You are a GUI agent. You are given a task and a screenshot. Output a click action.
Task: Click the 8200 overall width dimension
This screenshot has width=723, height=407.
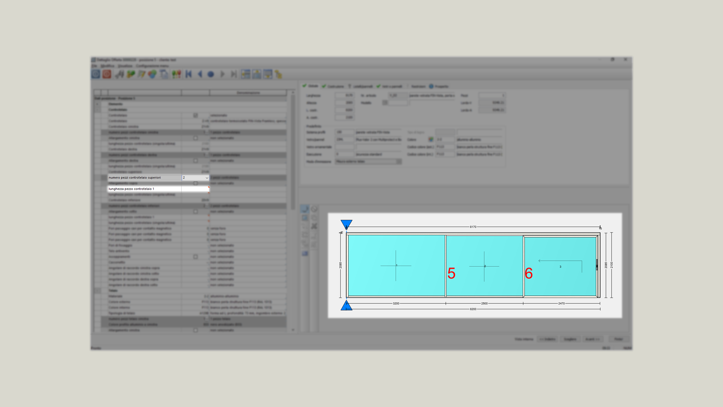[473, 309]
